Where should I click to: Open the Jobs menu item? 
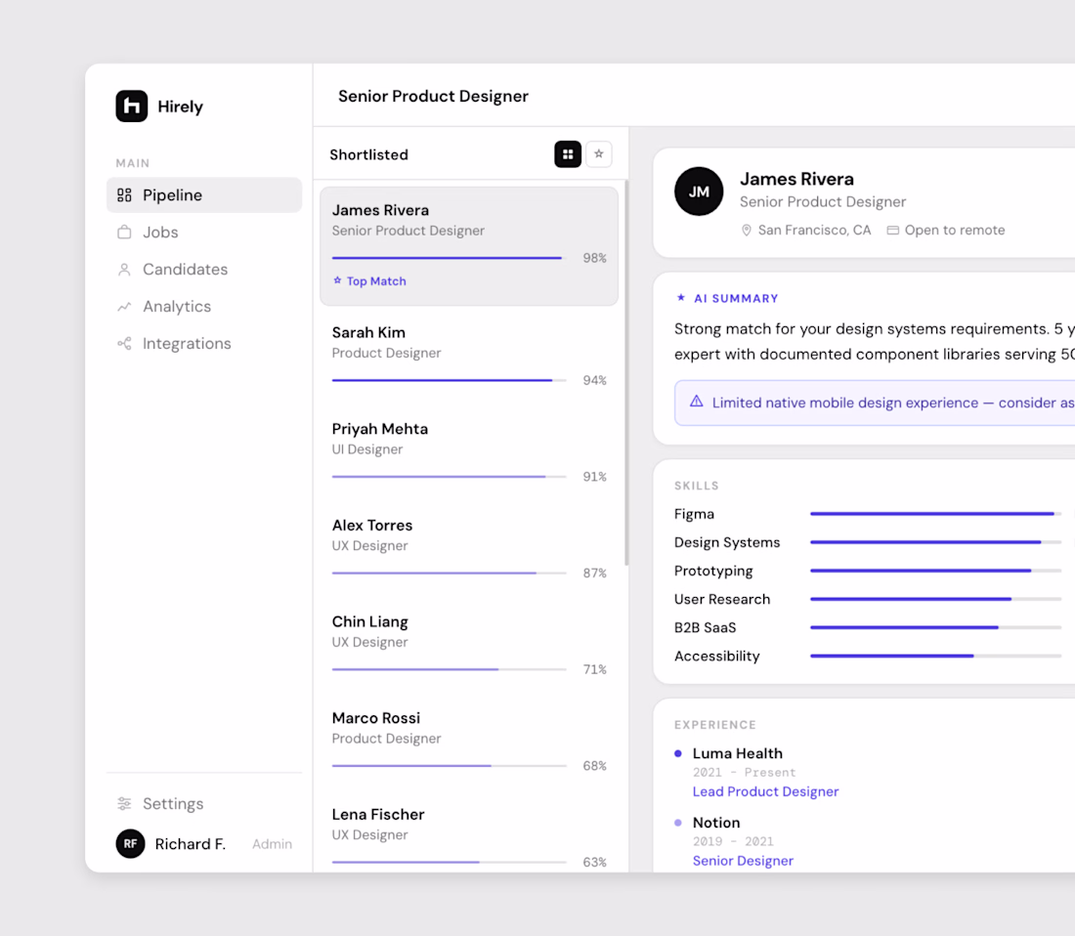204,233
